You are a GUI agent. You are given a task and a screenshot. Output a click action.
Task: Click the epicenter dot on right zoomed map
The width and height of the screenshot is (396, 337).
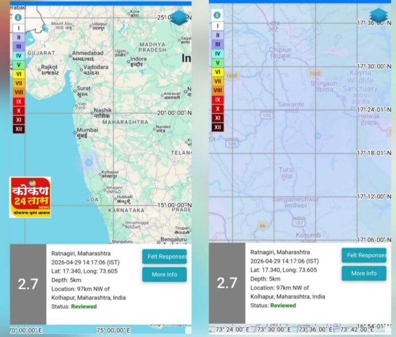(x=318, y=136)
